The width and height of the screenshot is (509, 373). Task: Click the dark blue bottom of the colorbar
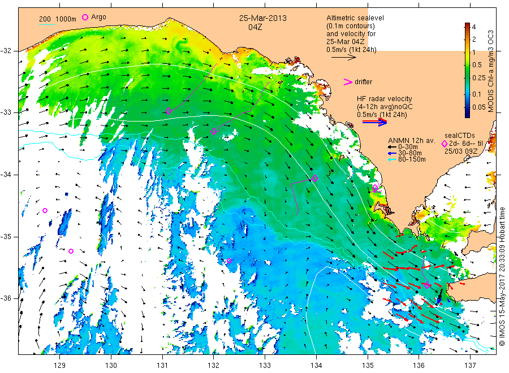coord(467,115)
